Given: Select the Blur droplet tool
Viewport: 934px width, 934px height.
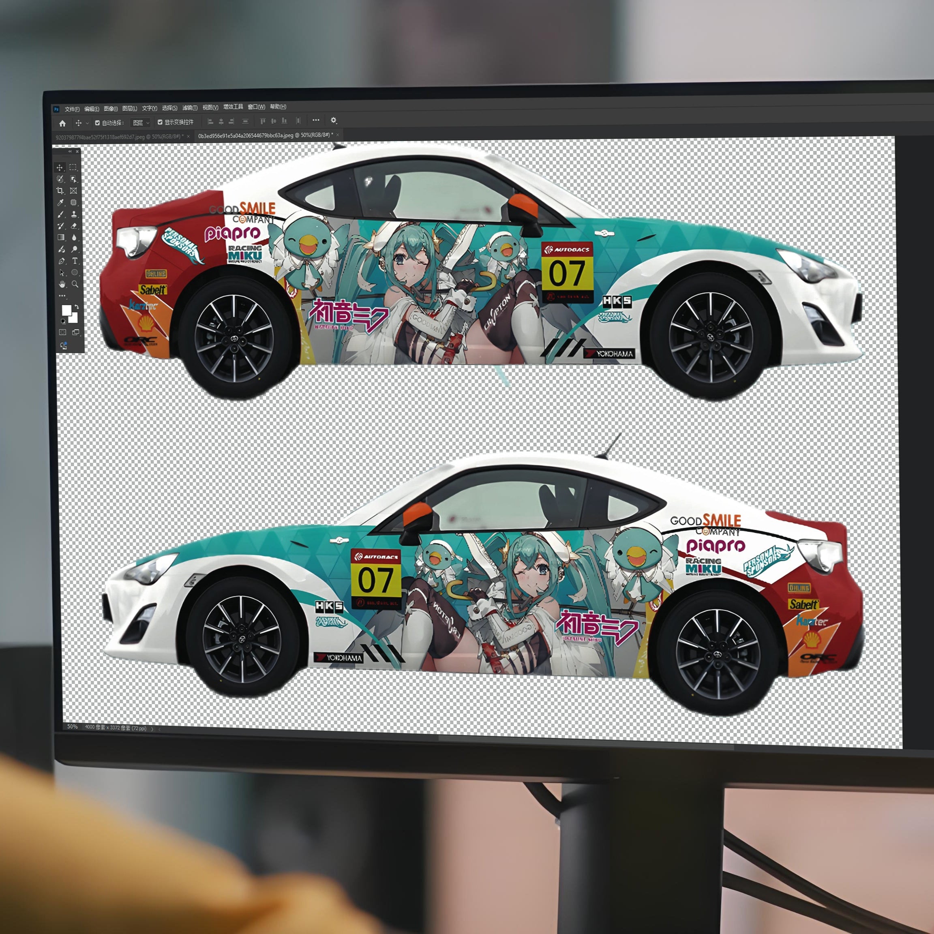Looking at the screenshot, I should click(x=74, y=238).
